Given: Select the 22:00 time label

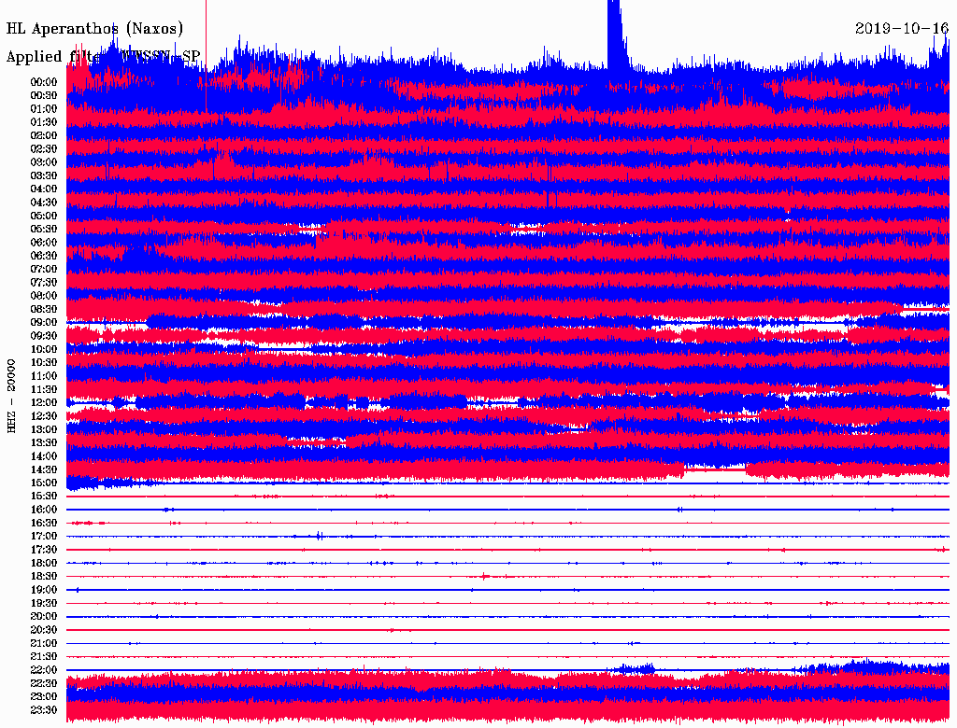Looking at the screenshot, I should (x=44, y=670).
